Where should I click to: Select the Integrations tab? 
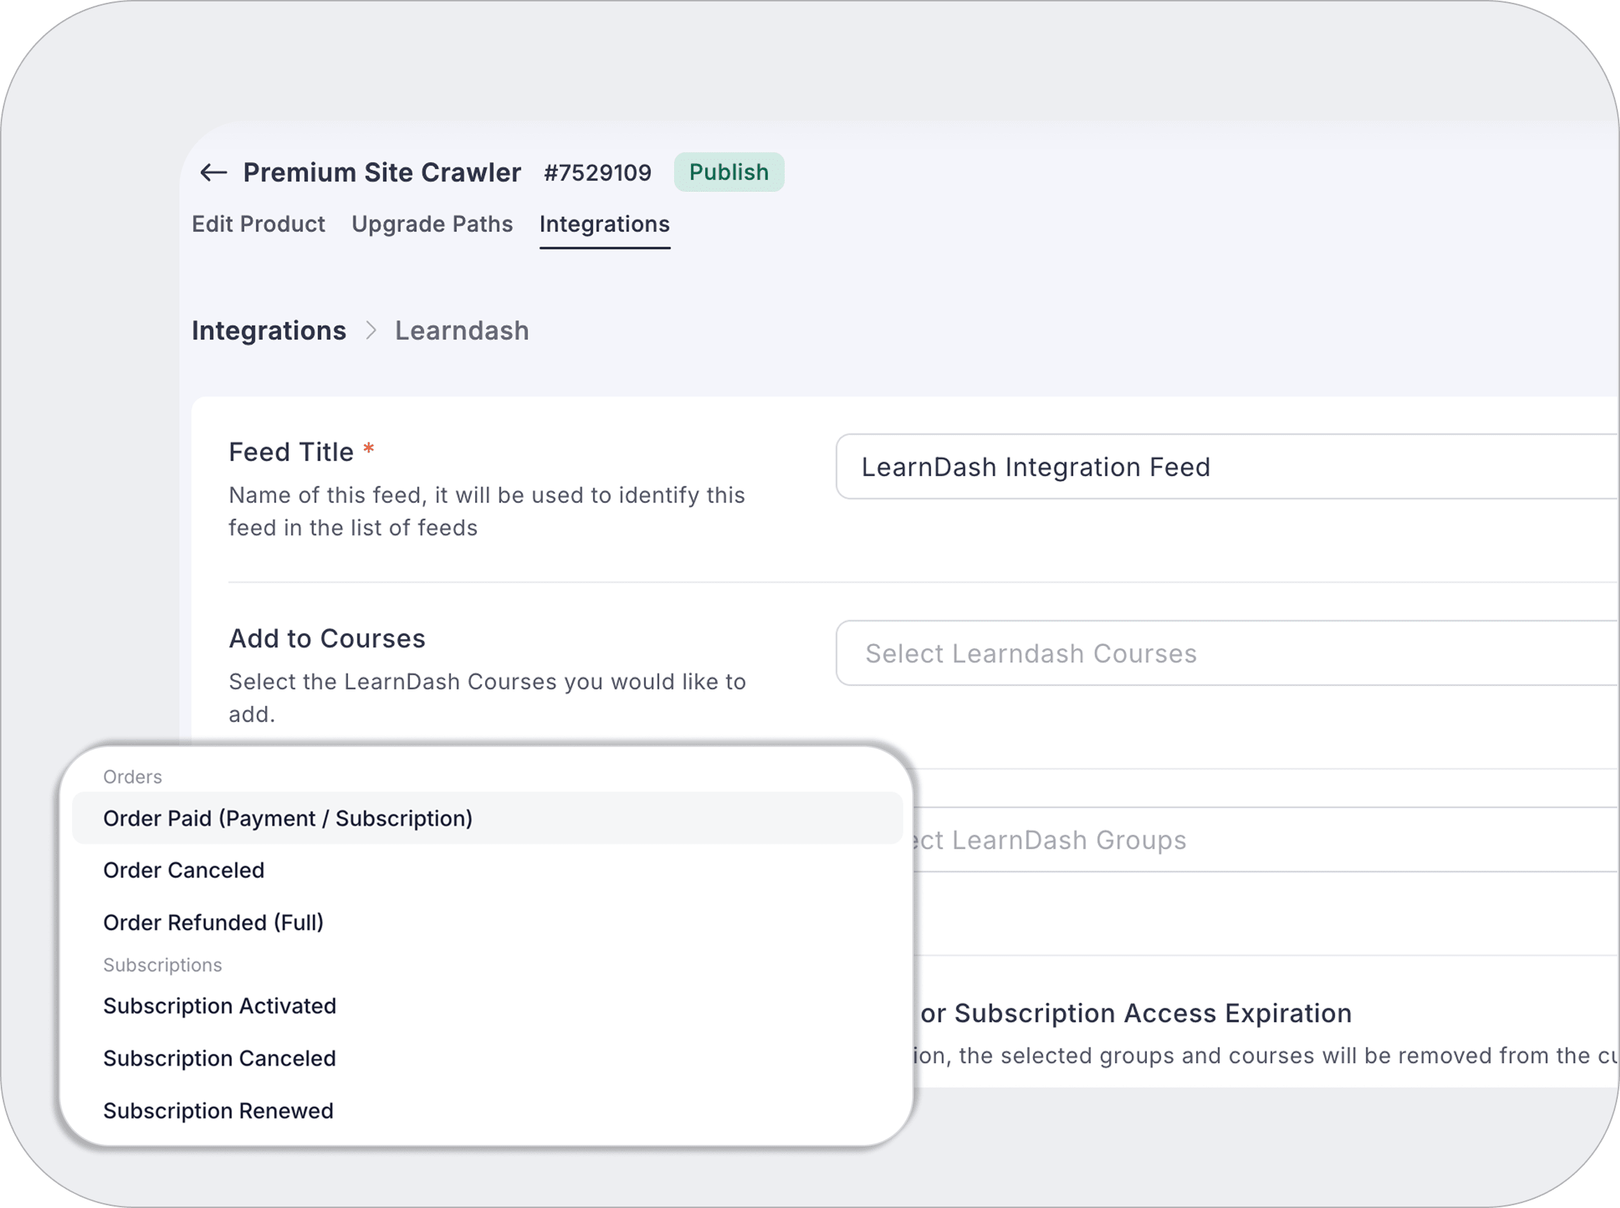coord(604,224)
